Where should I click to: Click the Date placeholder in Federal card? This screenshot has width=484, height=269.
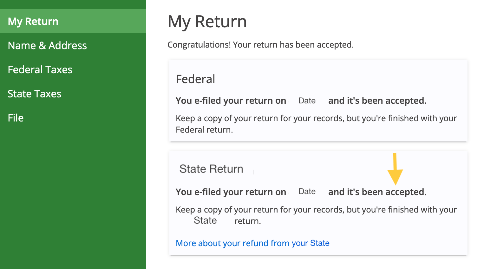[x=307, y=101]
